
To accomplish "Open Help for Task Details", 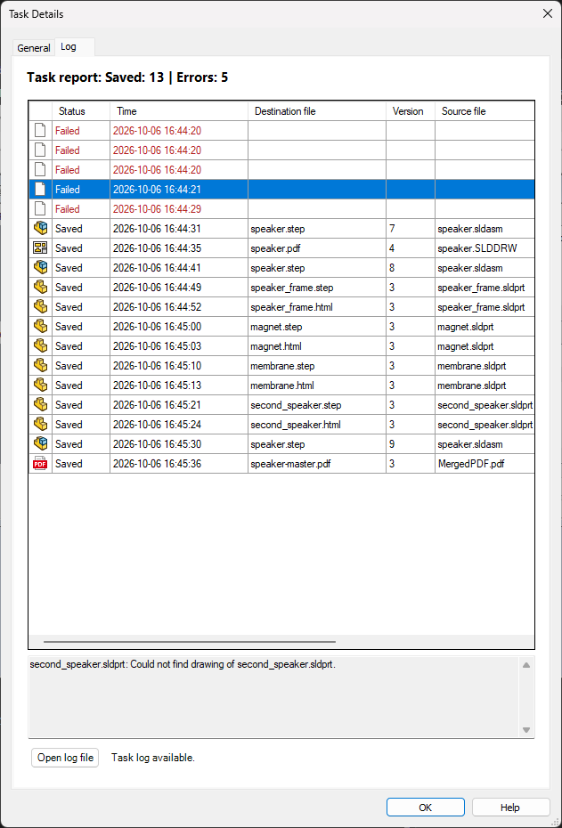I will 510,808.
